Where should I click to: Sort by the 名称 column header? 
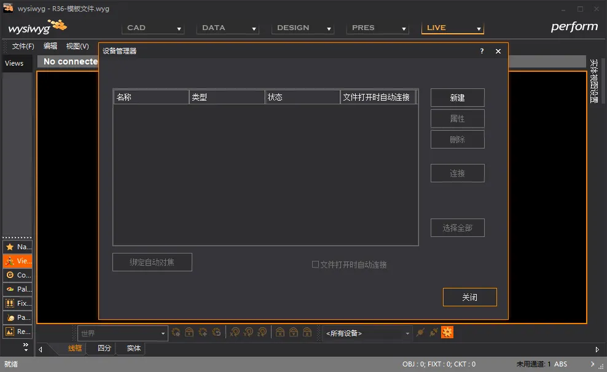coord(151,97)
